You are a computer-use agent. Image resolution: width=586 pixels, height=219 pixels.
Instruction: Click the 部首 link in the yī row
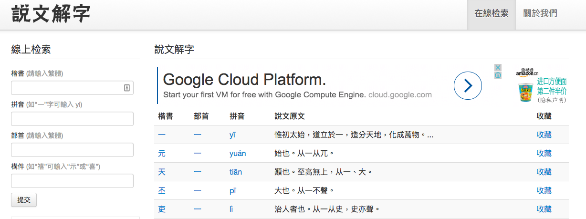click(198, 135)
